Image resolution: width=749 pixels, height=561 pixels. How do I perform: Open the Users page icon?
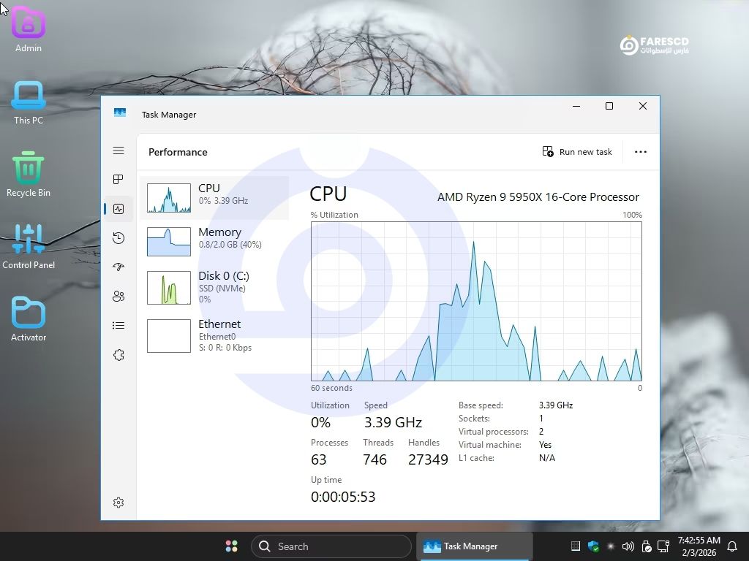pyautogui.click(x=118, y=297)
